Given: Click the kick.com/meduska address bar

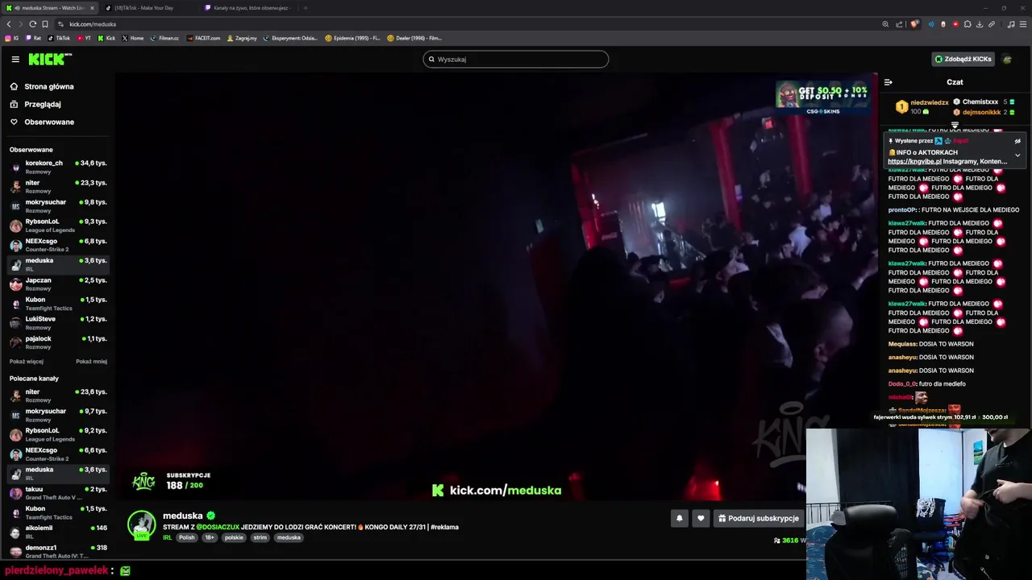Looking at the screenshot, I should (x=93, y=24).
